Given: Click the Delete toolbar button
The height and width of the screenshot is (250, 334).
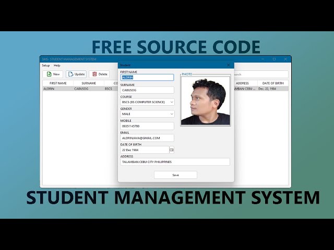Looking at the screenshot, I should pyautogui.click(x=99, y=74).
